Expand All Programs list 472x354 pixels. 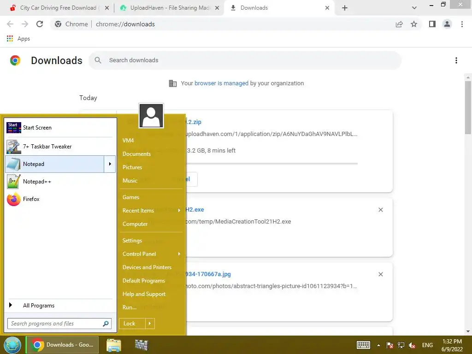click(x=60, y=306)
